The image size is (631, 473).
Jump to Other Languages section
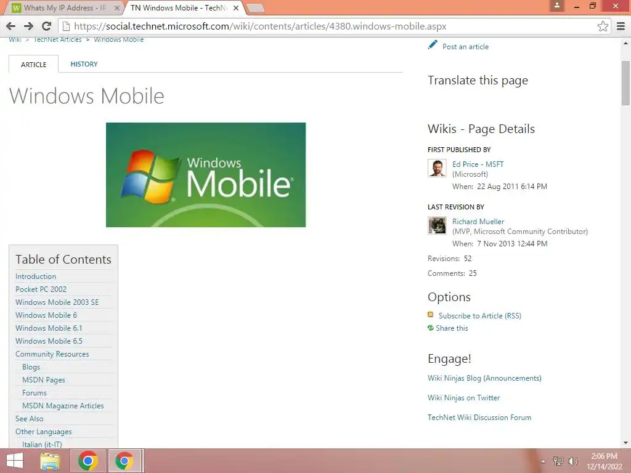pos(44,432)
